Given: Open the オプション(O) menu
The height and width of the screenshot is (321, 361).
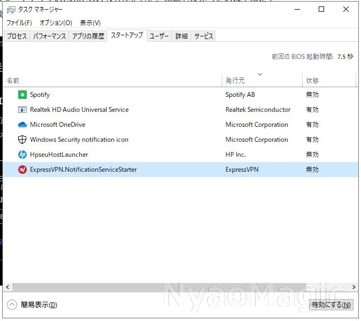Looking at the screenshot, I should (x=56, y=23).
